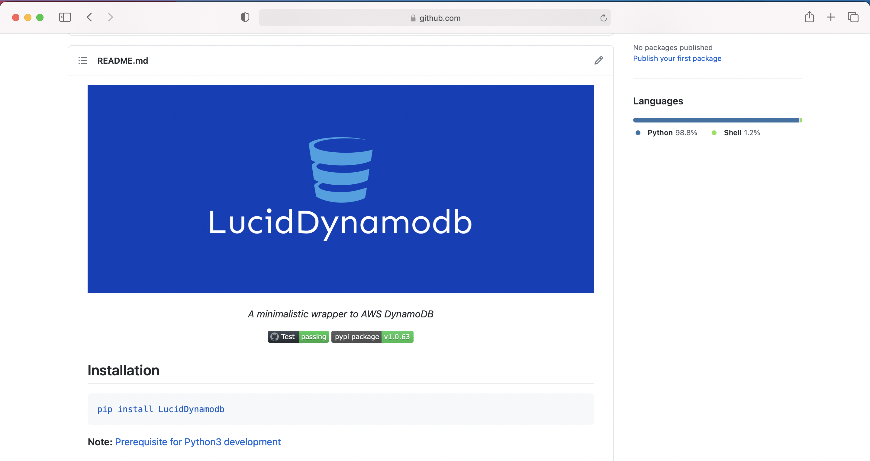Click the README.md file title
The height and width of the screenshot is (461, 870).
coord(123,61)
